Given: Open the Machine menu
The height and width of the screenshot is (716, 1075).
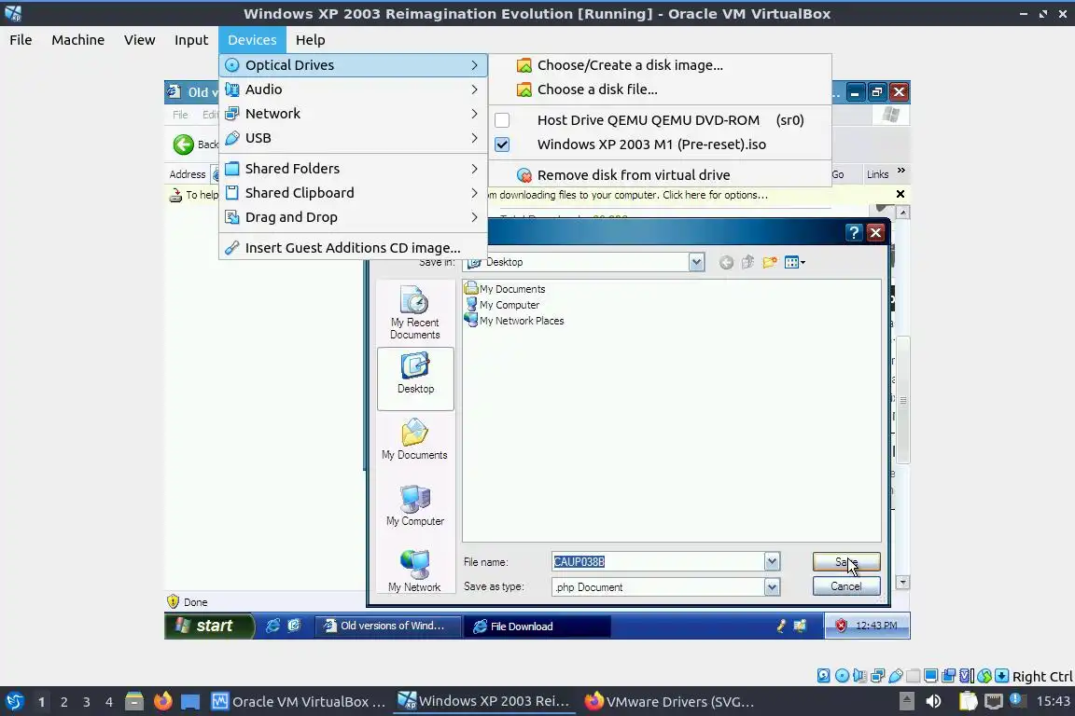Looking at the screenshot, I should tap(78, 40).
